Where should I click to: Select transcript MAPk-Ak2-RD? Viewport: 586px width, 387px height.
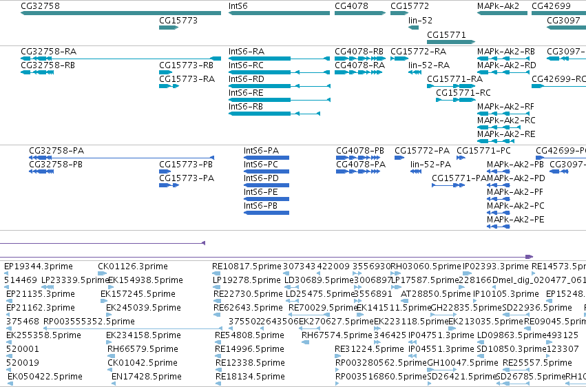503,72
